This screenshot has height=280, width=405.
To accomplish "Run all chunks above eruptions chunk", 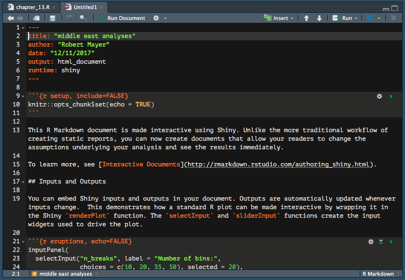I will pos(381,241).
